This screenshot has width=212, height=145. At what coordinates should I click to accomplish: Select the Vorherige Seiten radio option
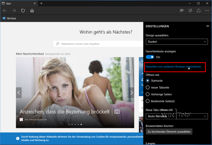148,94
